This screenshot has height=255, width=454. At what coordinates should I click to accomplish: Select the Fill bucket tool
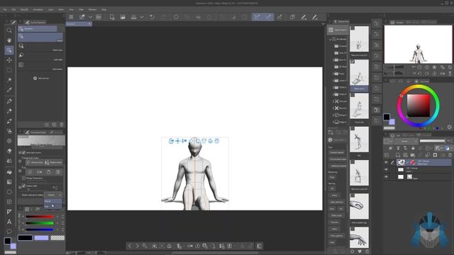click(9, 172)
